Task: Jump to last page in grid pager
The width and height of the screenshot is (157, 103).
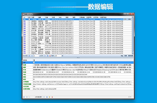Action: click(48, 56)
